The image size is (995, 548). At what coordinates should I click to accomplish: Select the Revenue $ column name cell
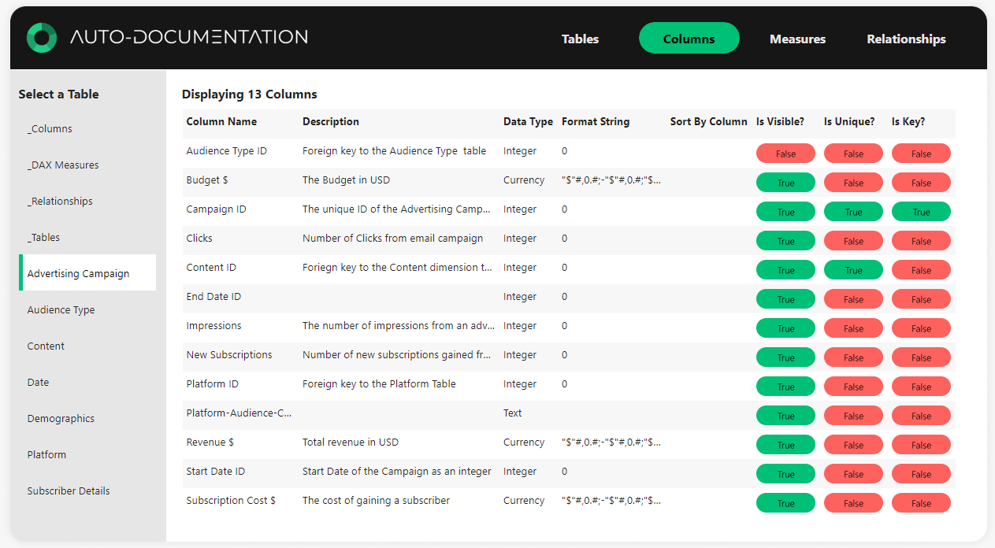210,442
